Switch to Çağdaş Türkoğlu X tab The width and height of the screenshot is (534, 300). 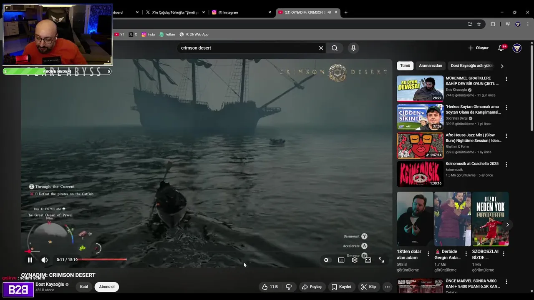coord(175,12)
